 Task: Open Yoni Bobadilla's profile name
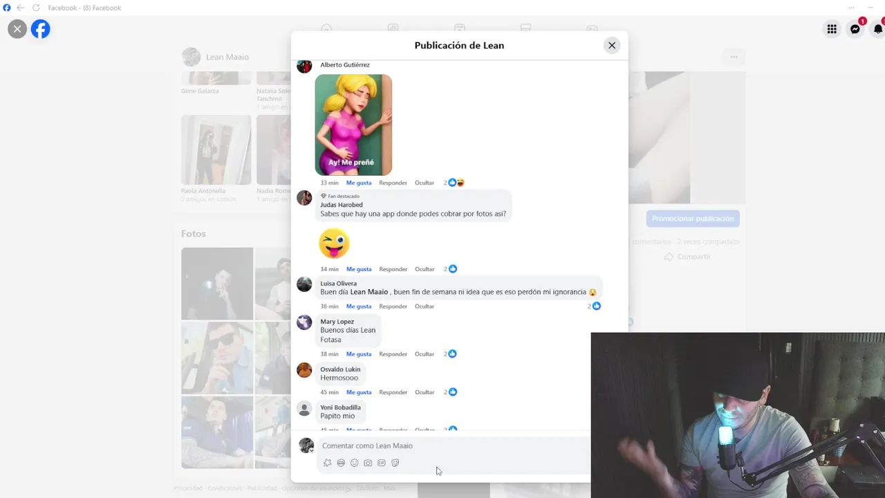pos(340,407)
